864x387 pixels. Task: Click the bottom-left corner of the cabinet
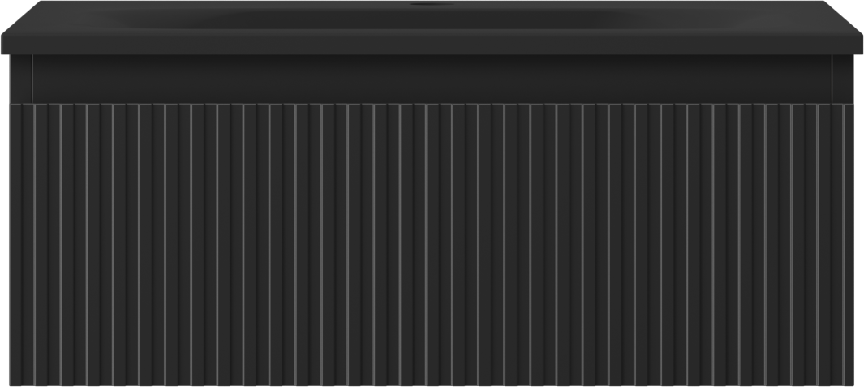[11, 385]
